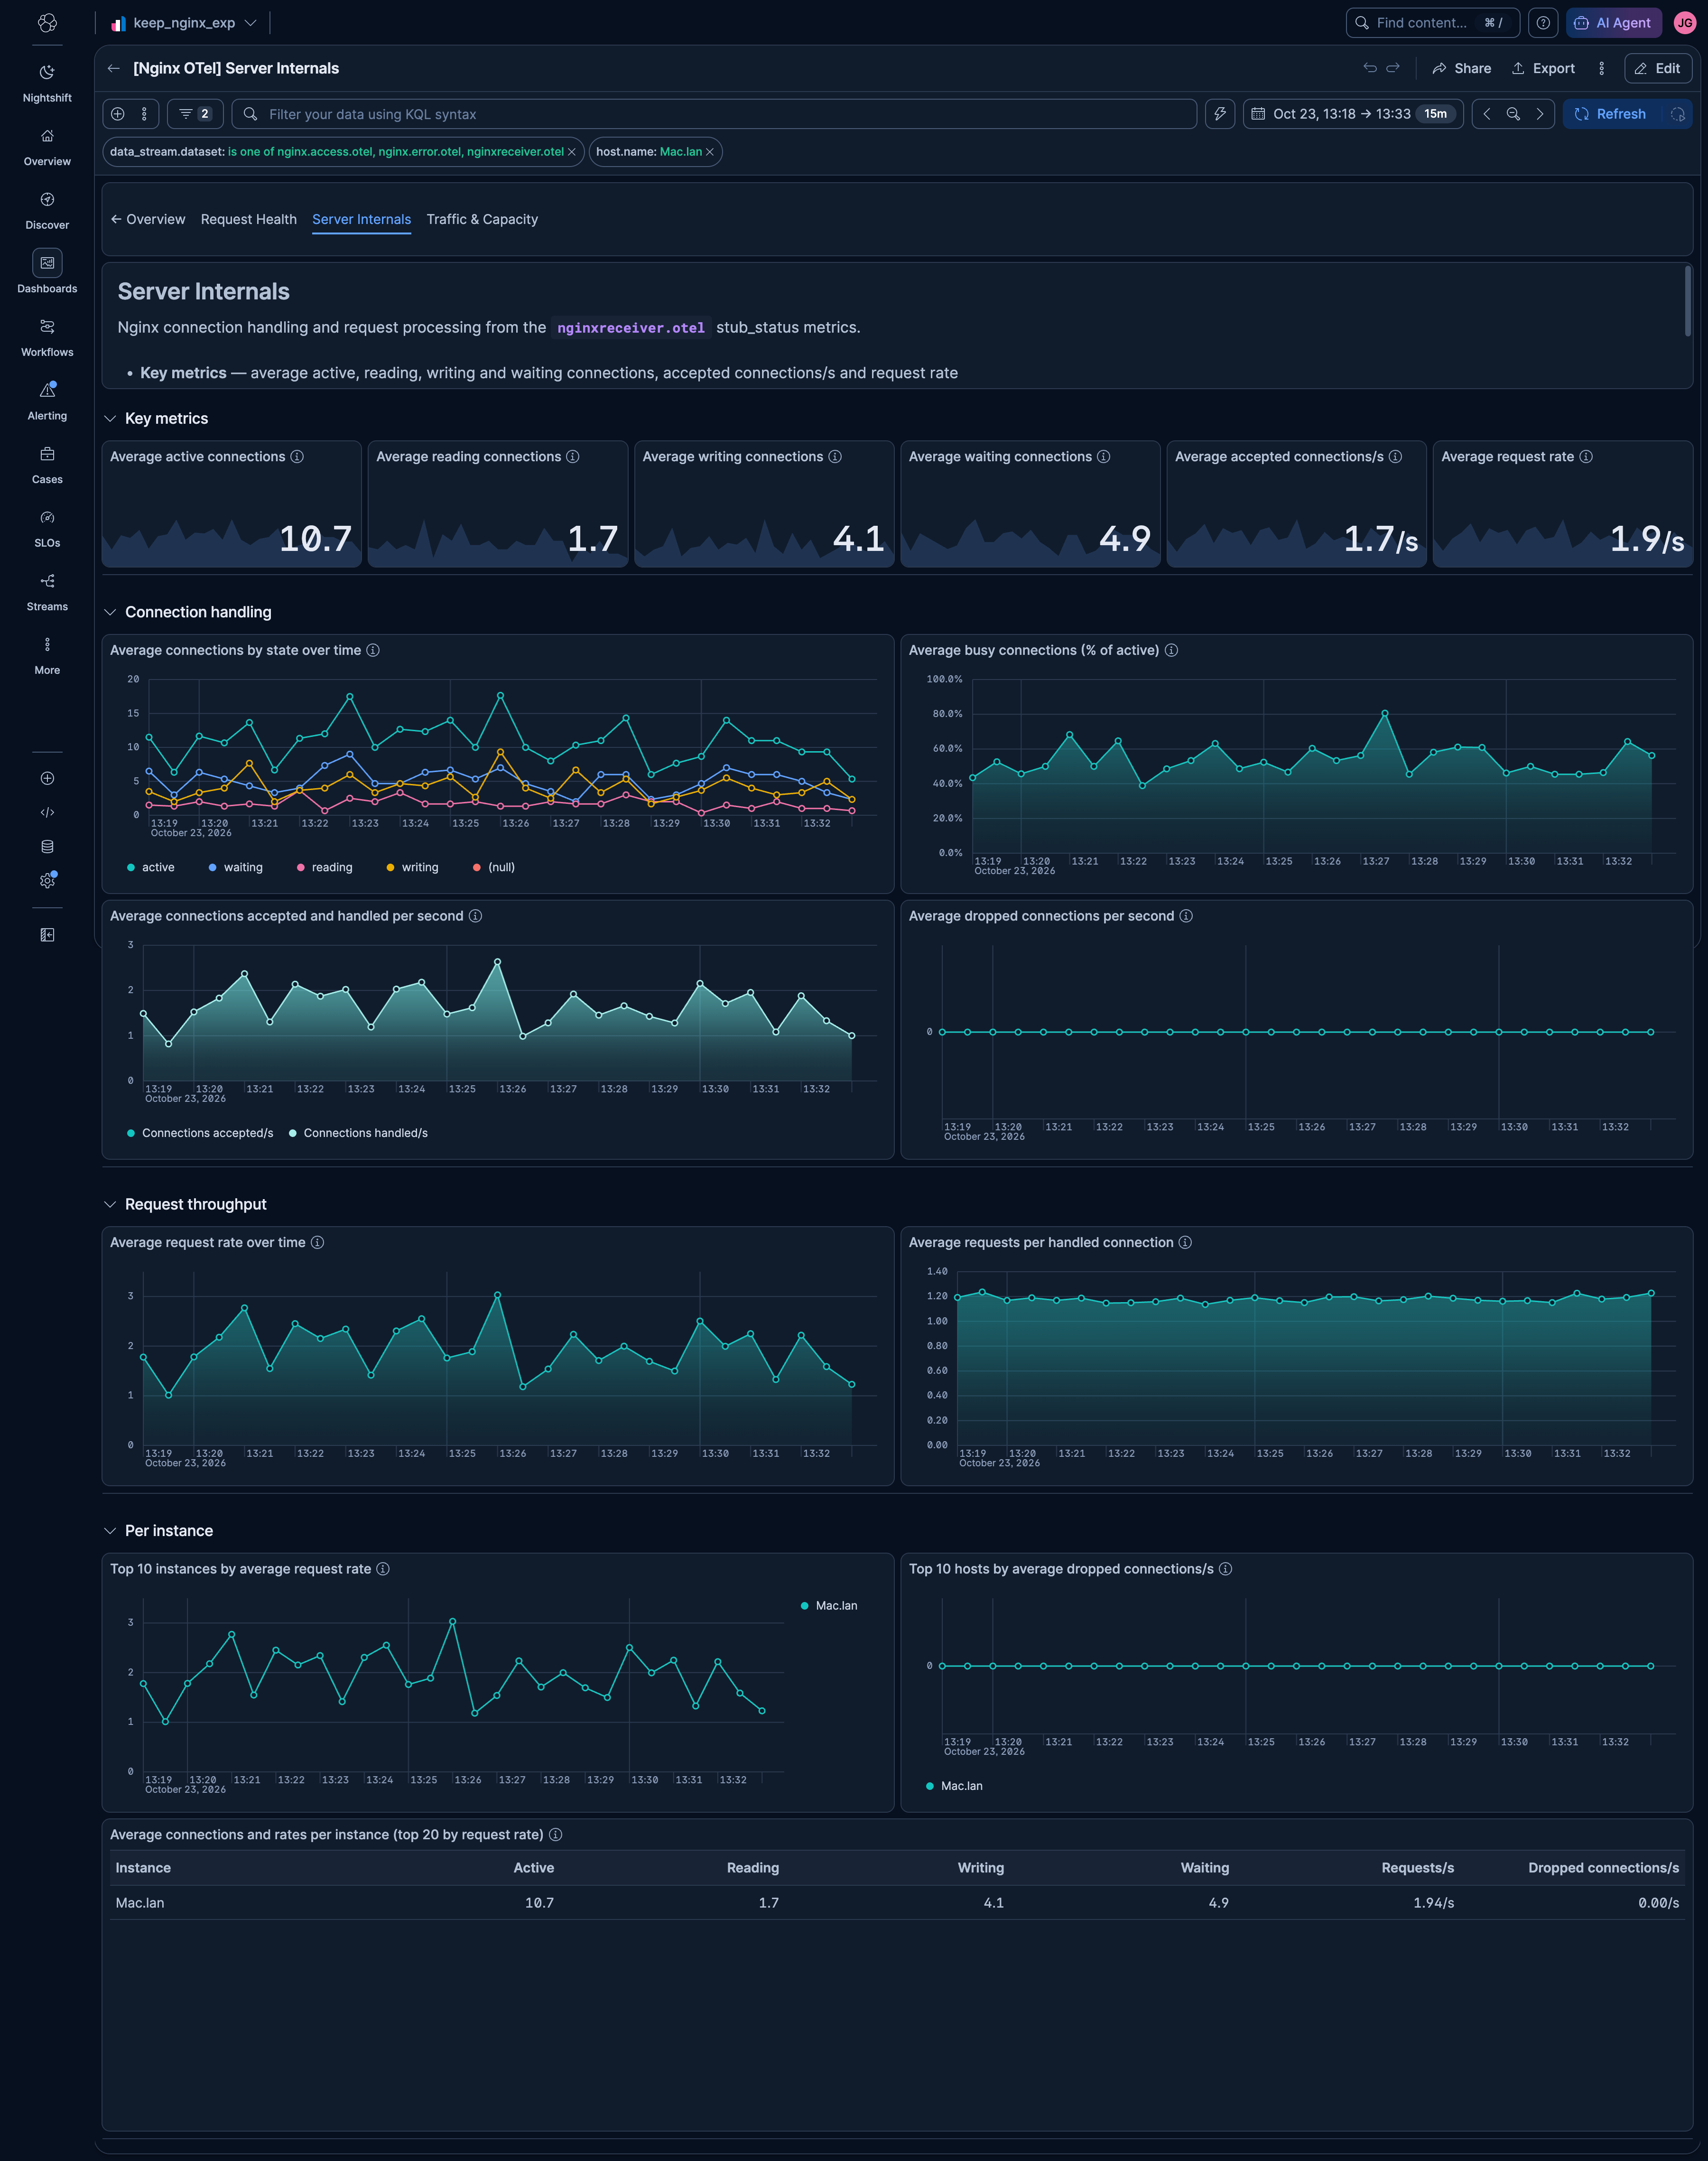
Task: Click the redo arrow icon
Action: [x=1393, y=68]
